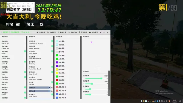Click the green NVIDIA icon in the tray
The width and height of the screenshot is (183, 103).
coord(151,101)
